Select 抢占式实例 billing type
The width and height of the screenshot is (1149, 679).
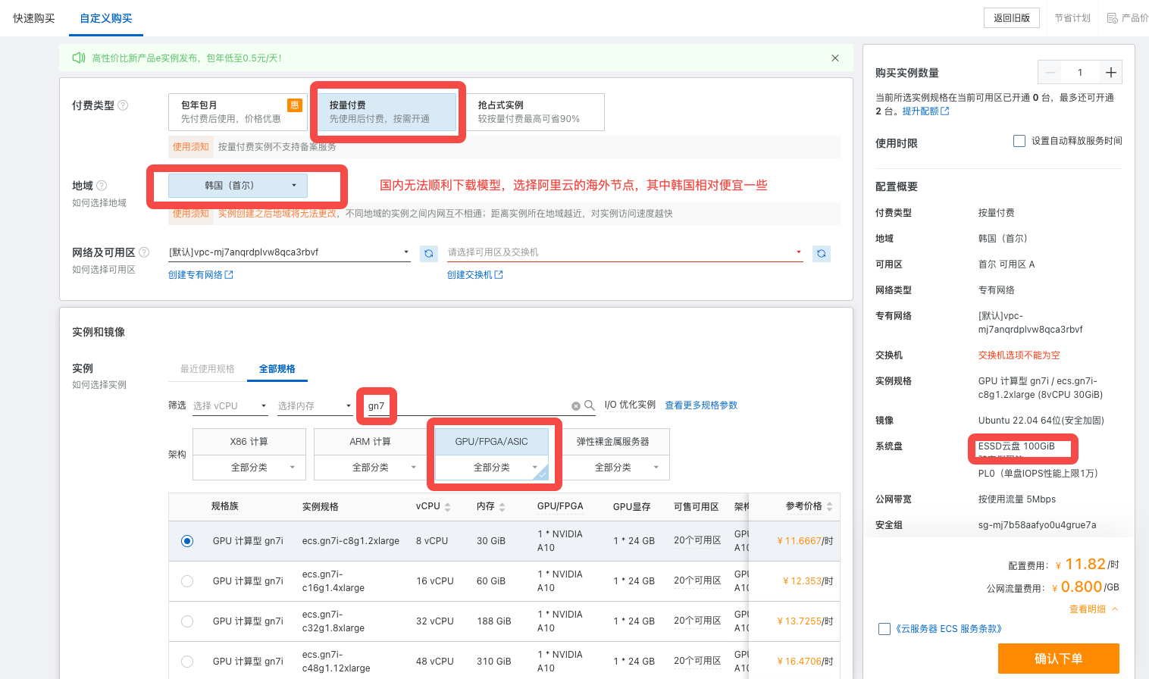click(x=535, y=112)
